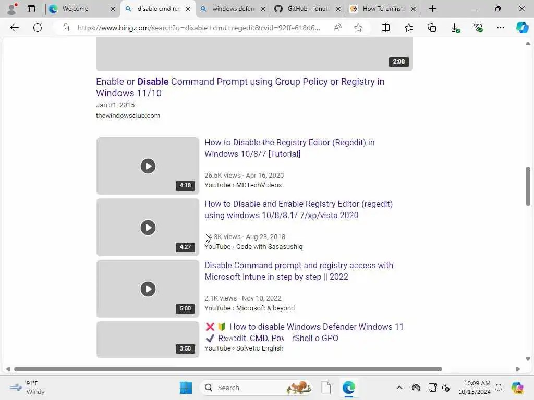
Task: Click the scroll down arrow
Action: (528, 359)
